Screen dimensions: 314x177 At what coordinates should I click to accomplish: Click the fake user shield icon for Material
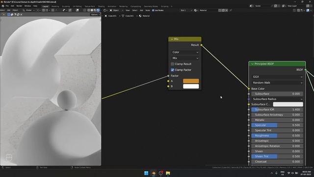coord(220,10)
